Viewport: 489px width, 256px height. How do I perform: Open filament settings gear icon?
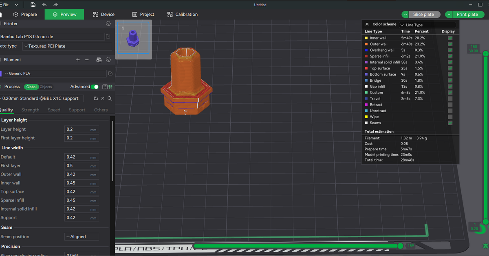108,60
